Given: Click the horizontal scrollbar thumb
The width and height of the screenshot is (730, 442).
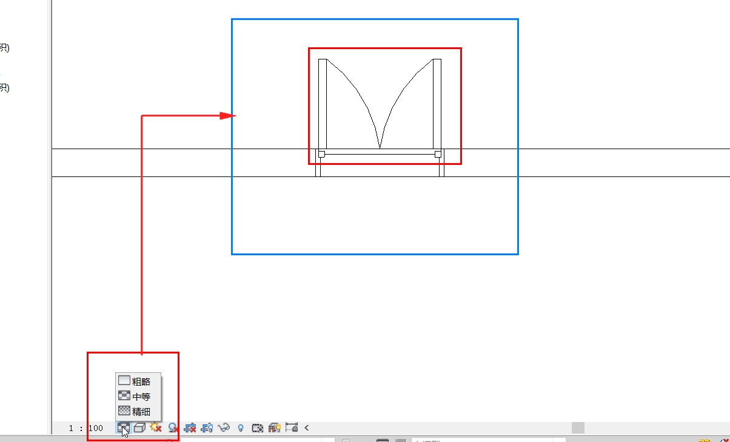Looking at the screenshot, I should coord(578,427).
